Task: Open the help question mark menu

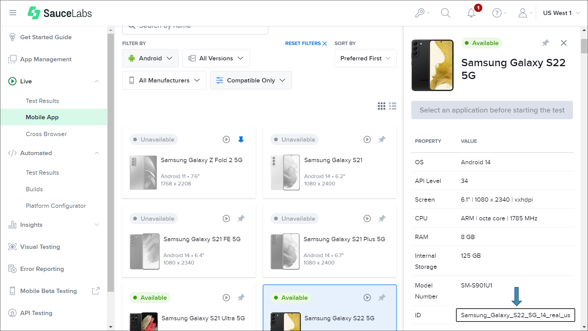Action: pyautogui.click(x=499, y=13)
